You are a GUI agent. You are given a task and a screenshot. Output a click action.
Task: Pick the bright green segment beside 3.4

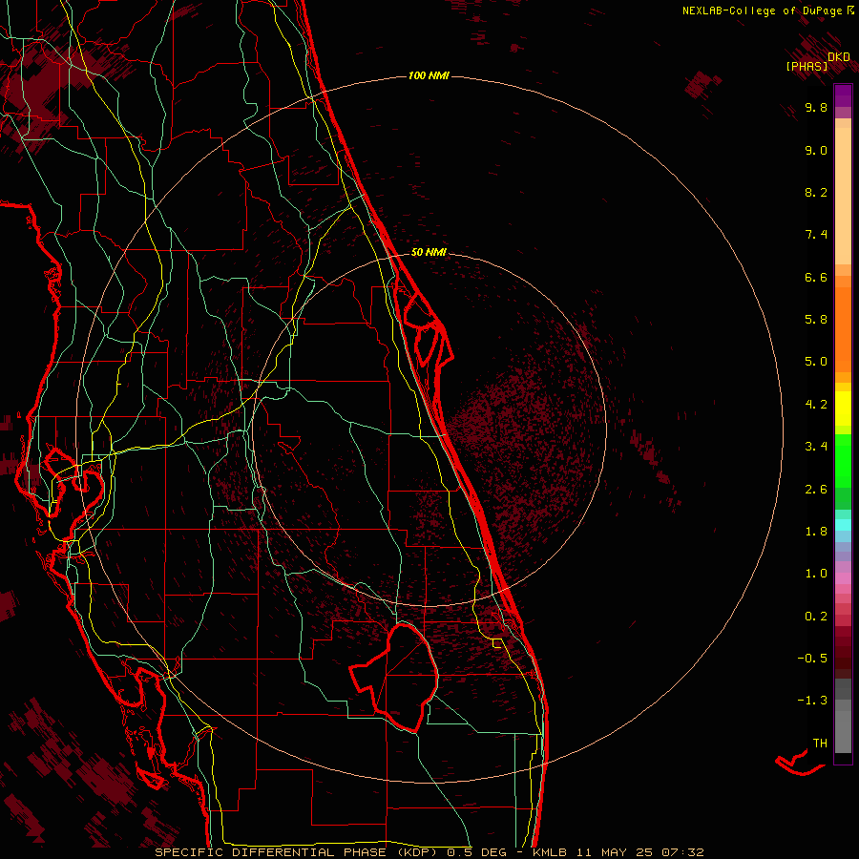click(x=843, y=460)
